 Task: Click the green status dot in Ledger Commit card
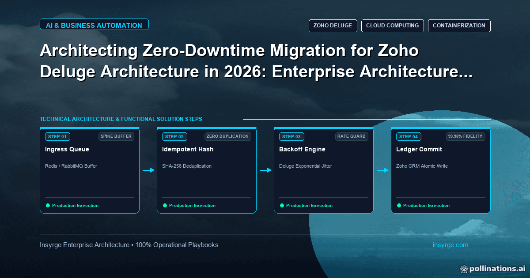[x=399, y=205]
